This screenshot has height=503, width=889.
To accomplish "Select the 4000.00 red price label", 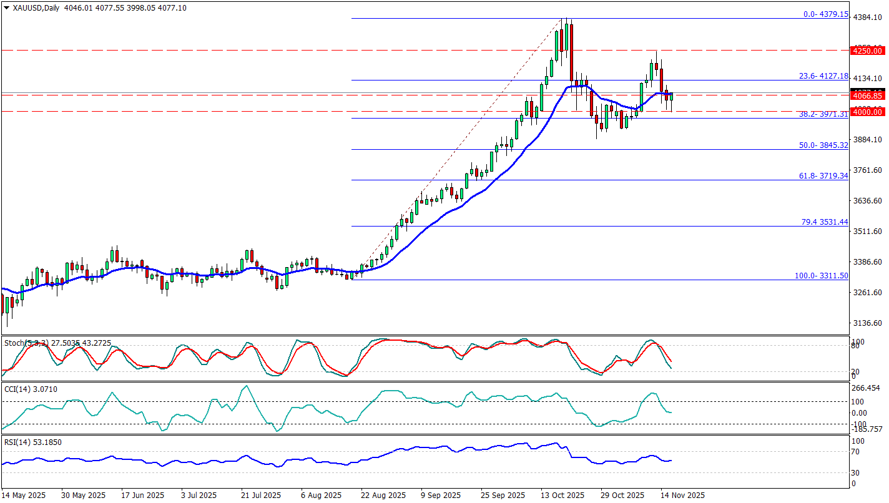I will (868, 112).
